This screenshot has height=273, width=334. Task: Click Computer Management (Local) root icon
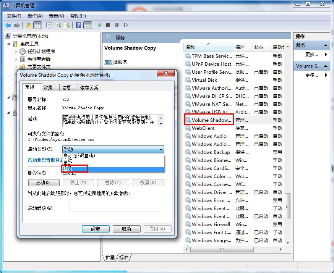pos(8,36)
